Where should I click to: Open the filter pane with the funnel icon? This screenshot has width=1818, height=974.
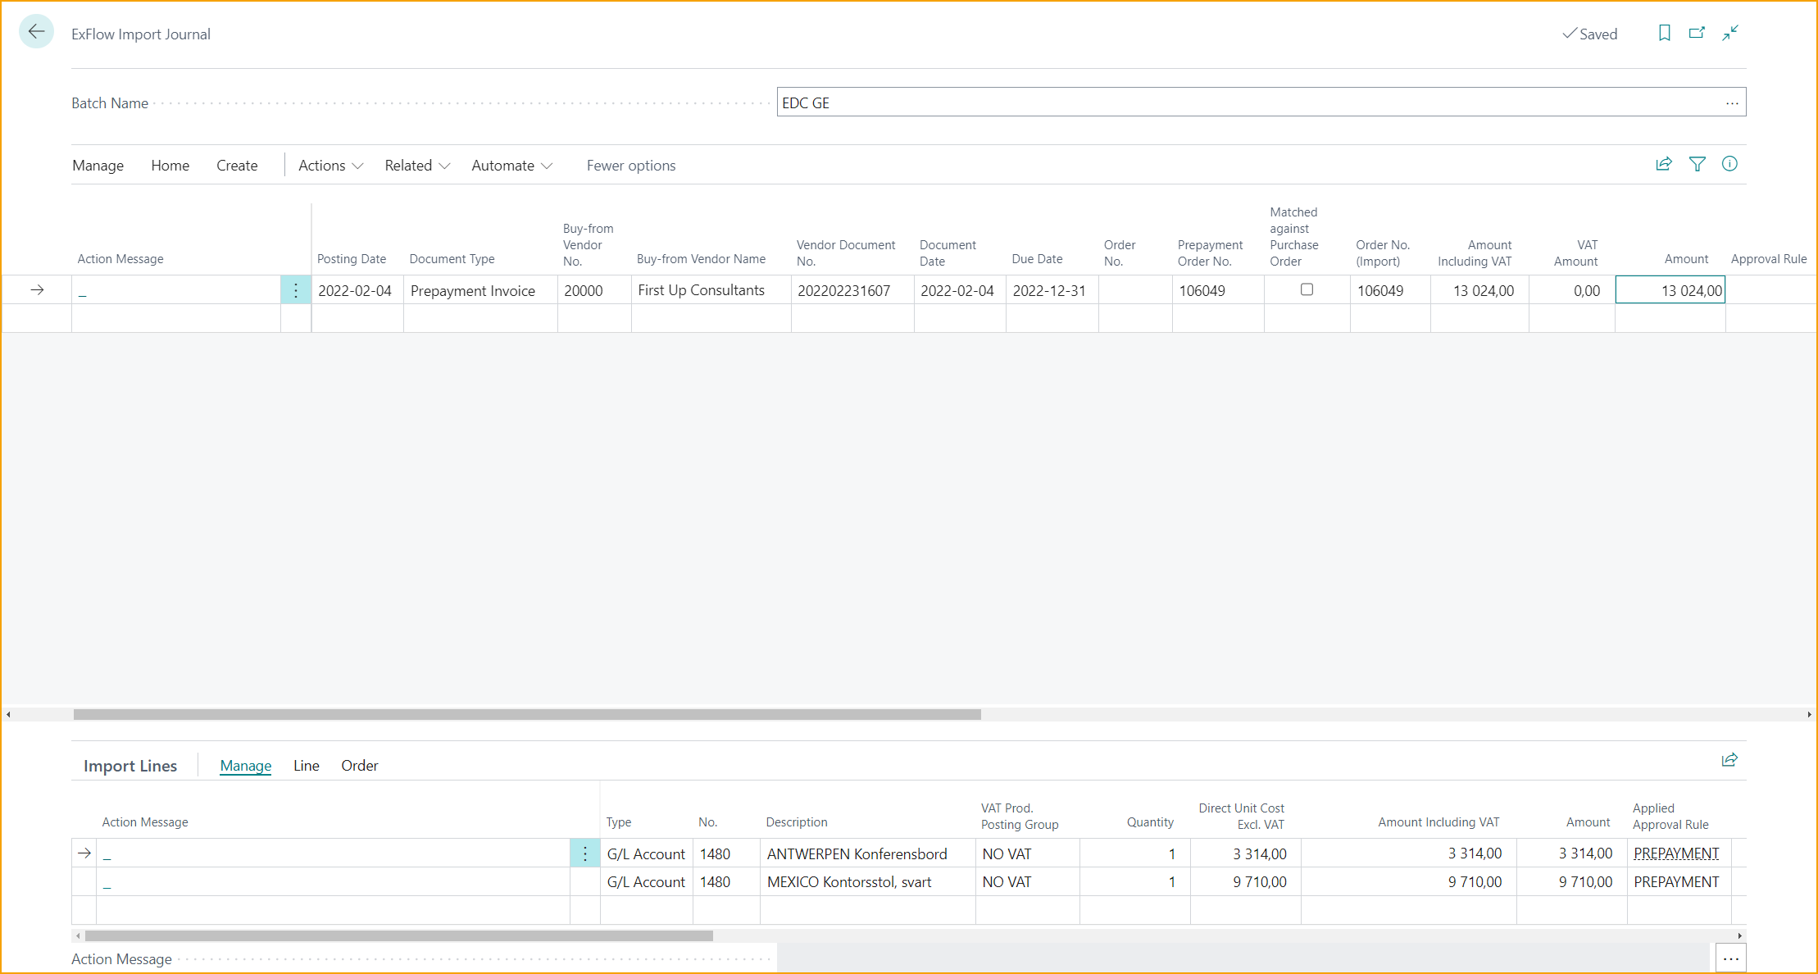click(x=1697, y=164)
